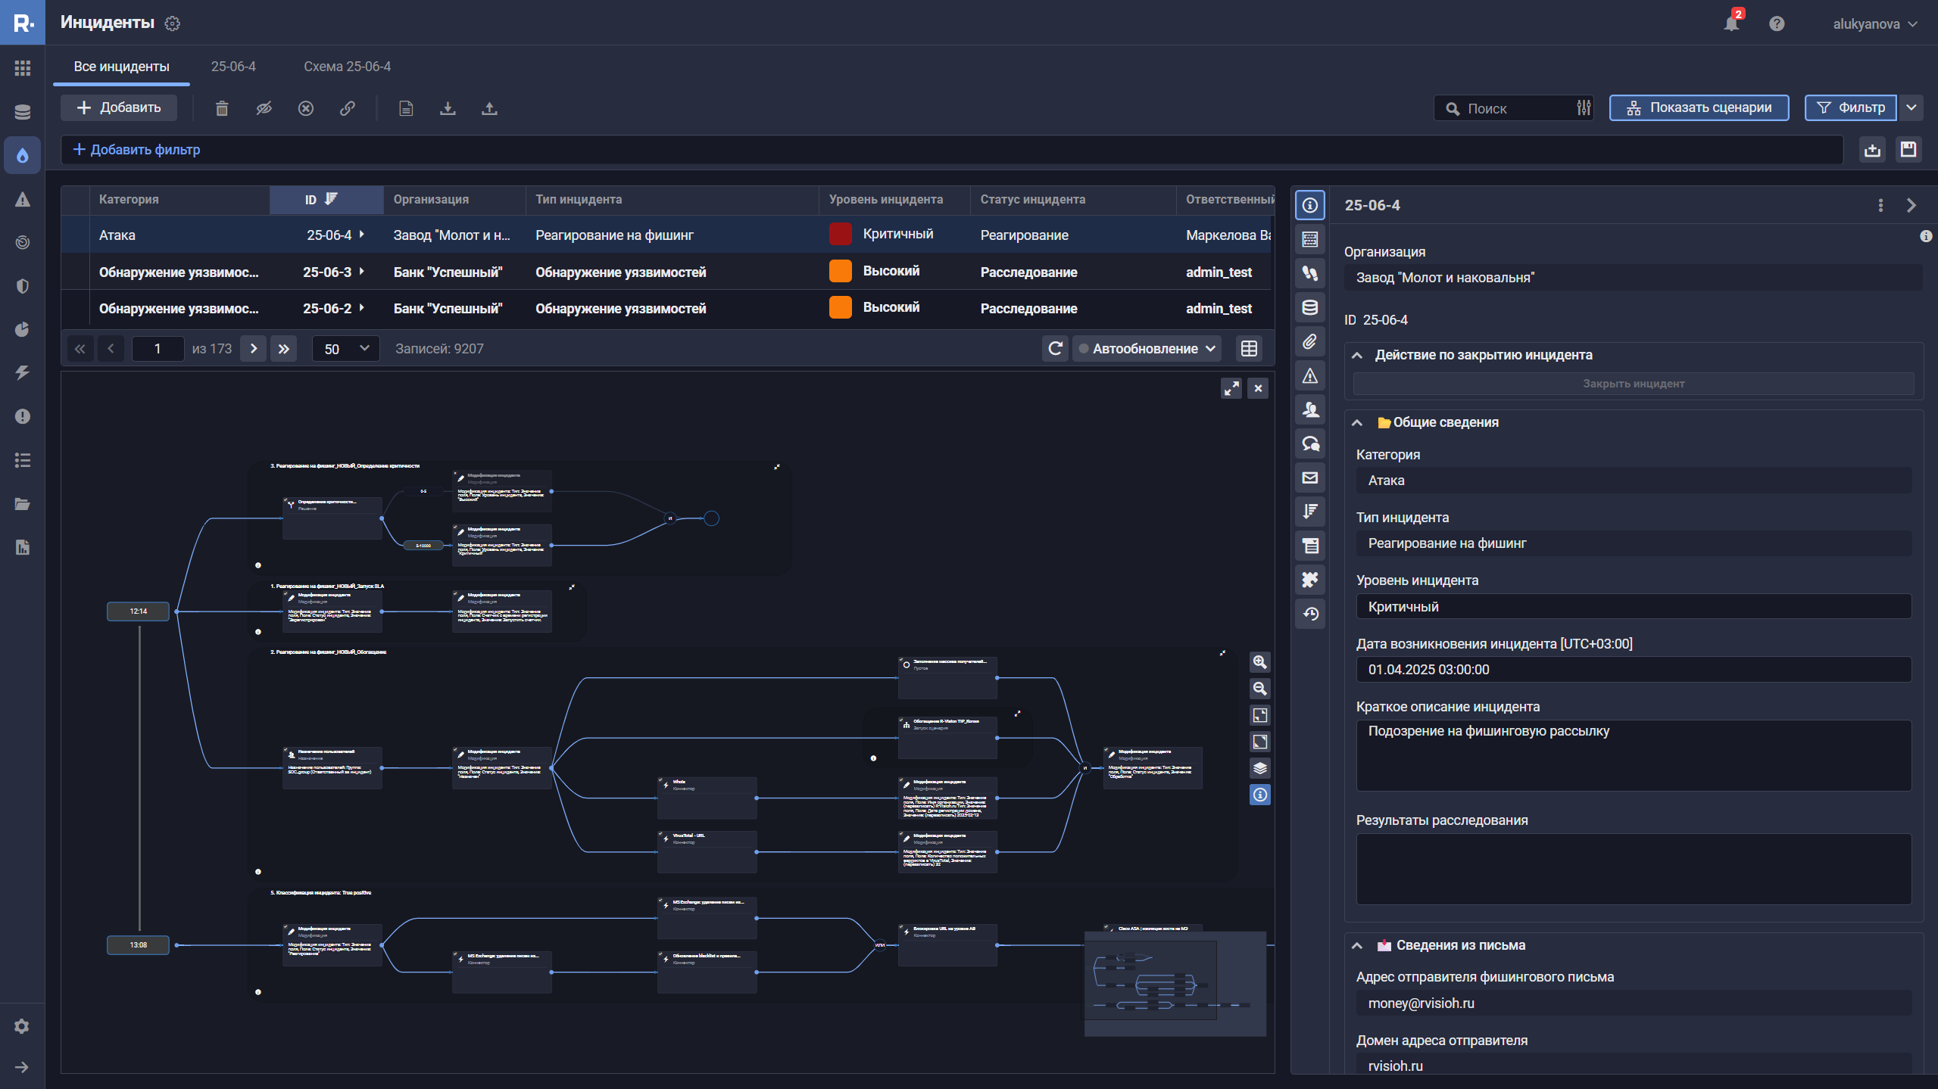Click the layers icon on scheme canvas
Screen dimensions: 1938x1089
point(1259,768)
